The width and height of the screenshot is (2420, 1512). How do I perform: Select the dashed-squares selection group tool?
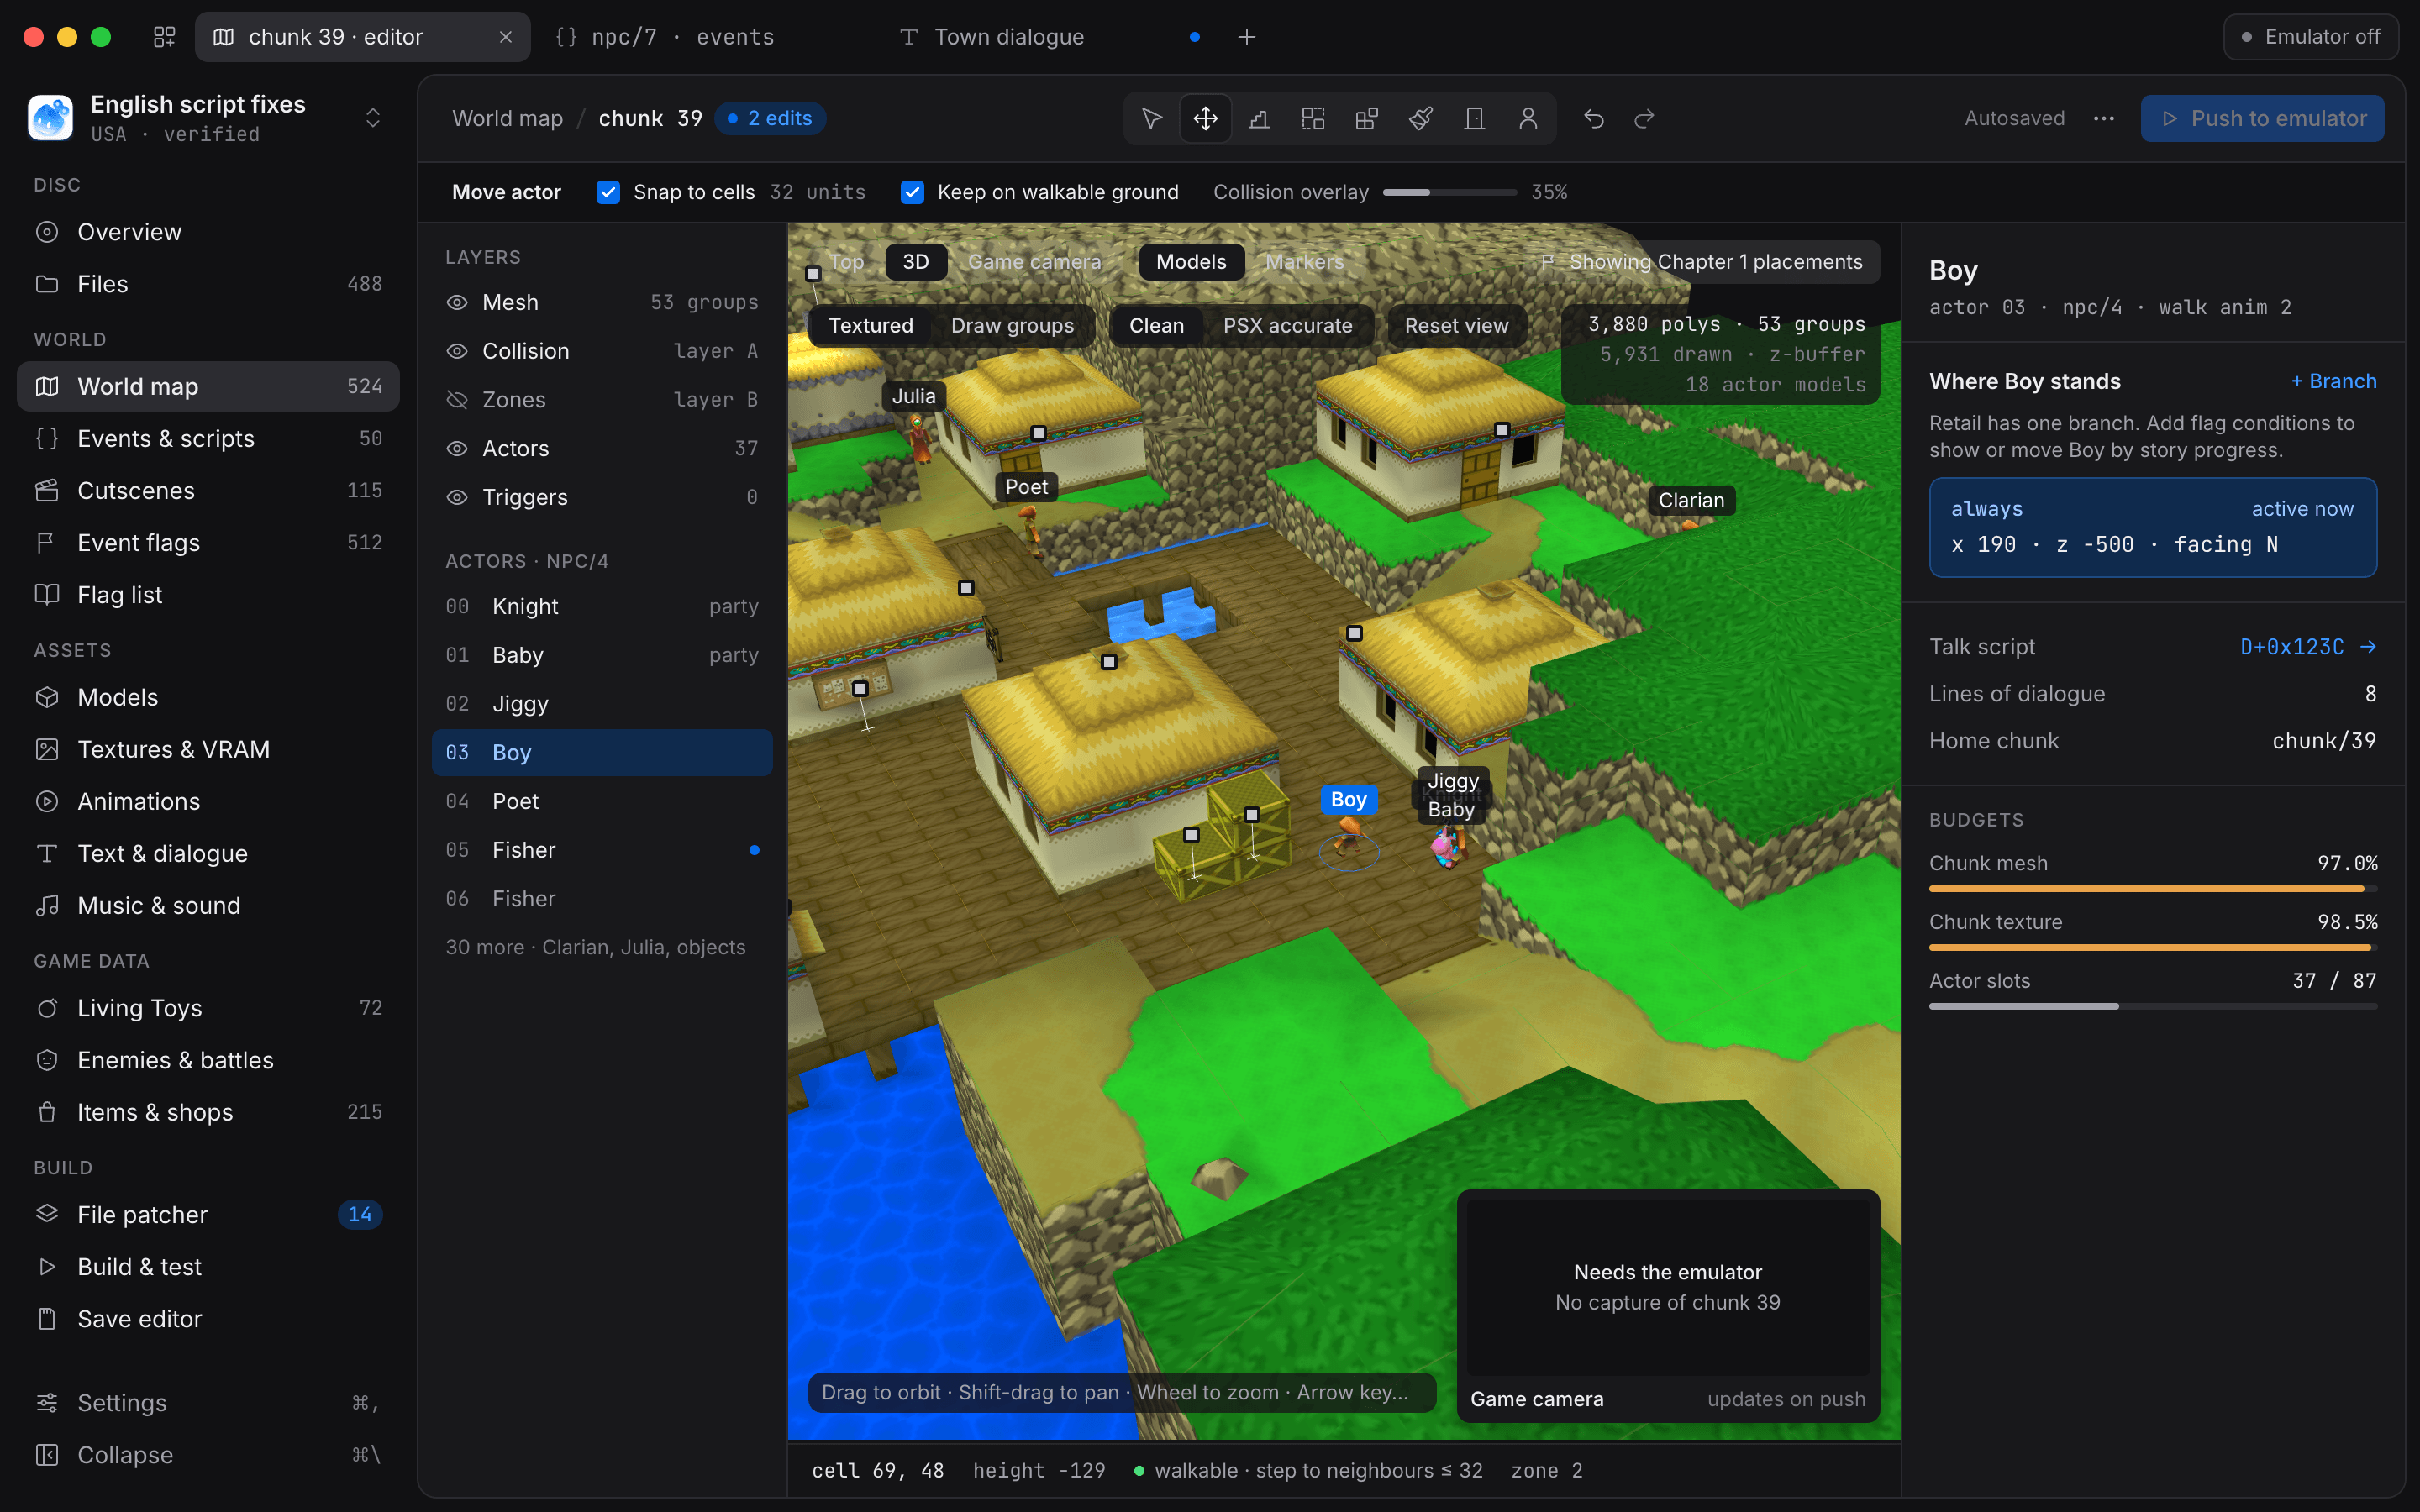pos(1313,118)
